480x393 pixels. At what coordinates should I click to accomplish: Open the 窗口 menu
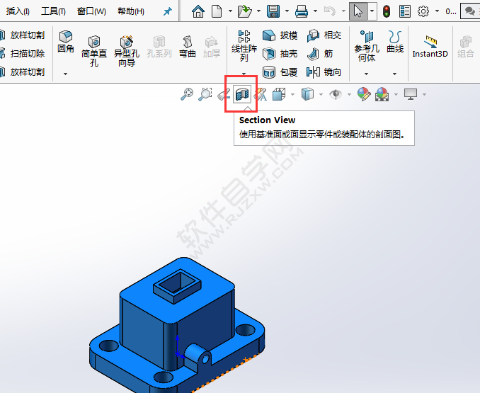pyautogui.click(x=91, y=11)
